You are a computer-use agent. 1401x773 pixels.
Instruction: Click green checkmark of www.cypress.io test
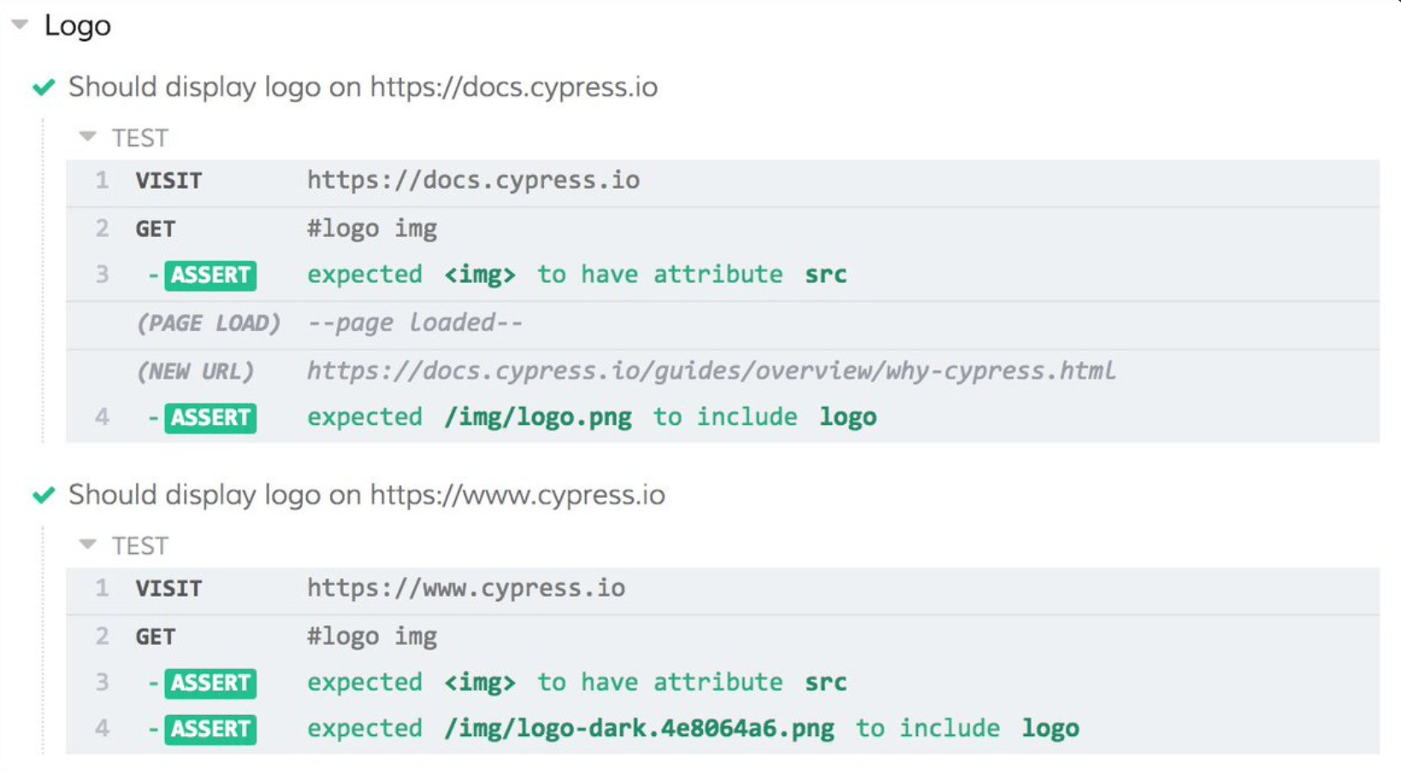[x=44, y=495]
